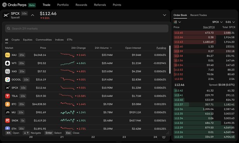Click the SNDK 5x leverage badge
Image resolution: width=239 pixels, height=143 pixels.
[22, 121]
